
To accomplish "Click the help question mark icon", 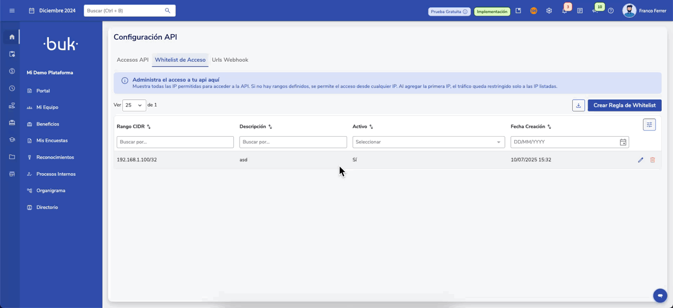I will (611, 11).
